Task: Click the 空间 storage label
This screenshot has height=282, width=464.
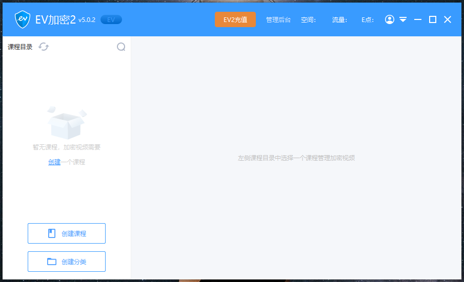Action: point(308,20)
